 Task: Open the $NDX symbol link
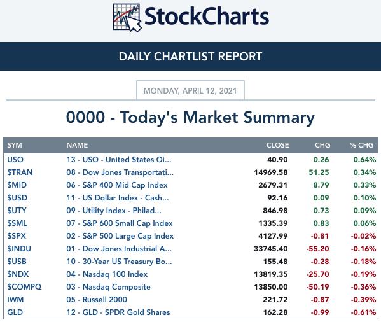[x=18, y=274]
